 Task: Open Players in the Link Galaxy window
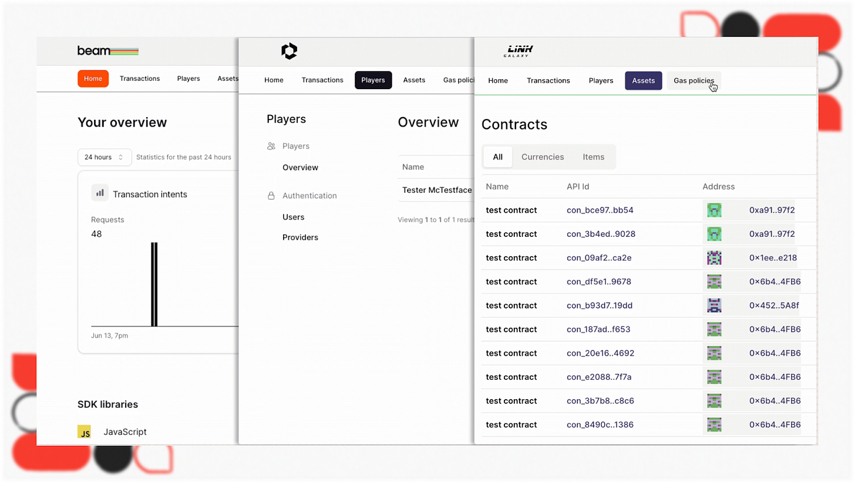pos(601,81)
